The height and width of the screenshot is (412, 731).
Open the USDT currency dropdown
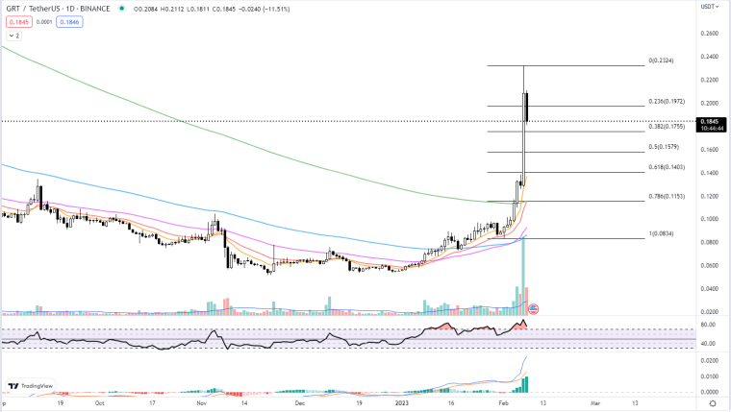(710, 7)
